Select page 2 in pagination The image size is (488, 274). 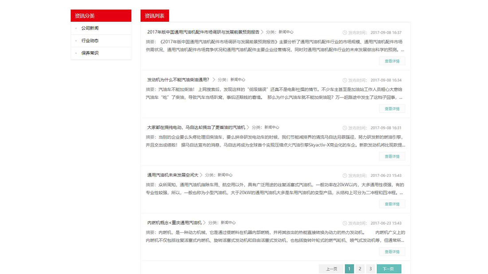360,269
